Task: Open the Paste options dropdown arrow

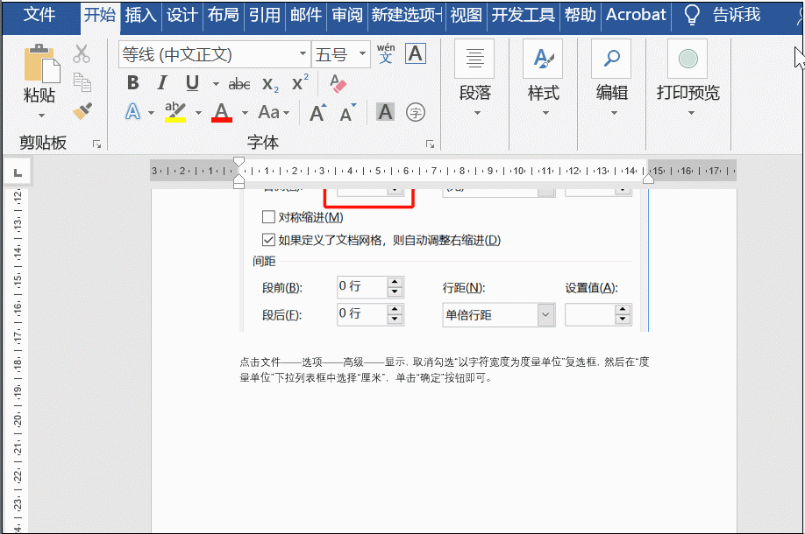Action: tap(41, 116)
